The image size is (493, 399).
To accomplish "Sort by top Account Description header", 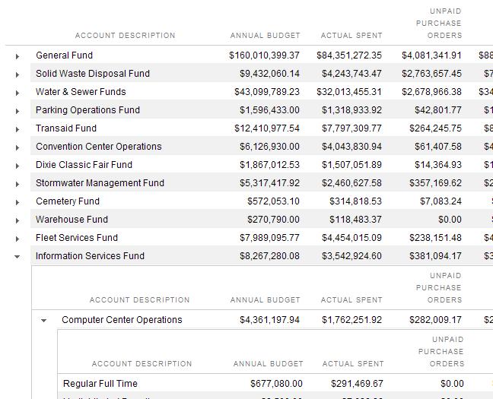I will (x=125, y=36).
